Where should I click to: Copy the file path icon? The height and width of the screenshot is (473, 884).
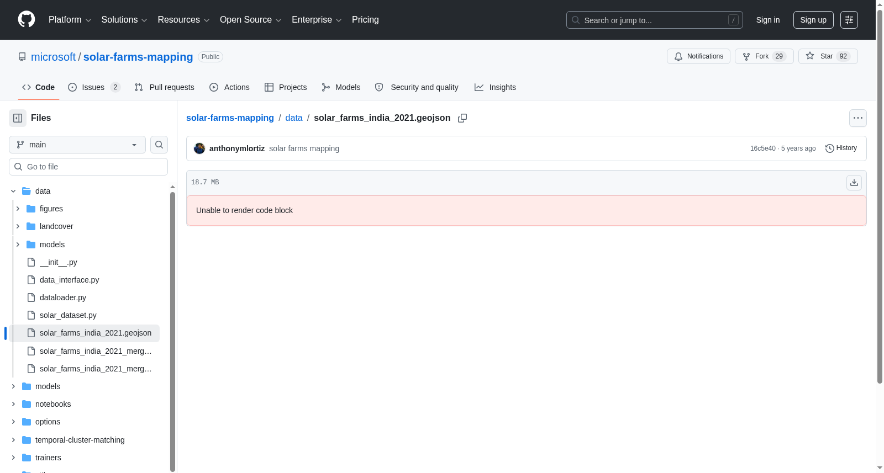pos(462,118)
